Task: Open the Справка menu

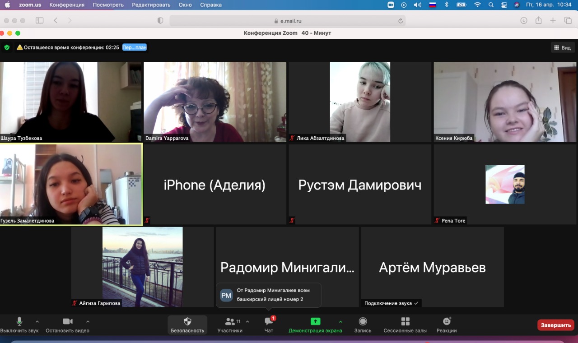Action: [210, 5]
